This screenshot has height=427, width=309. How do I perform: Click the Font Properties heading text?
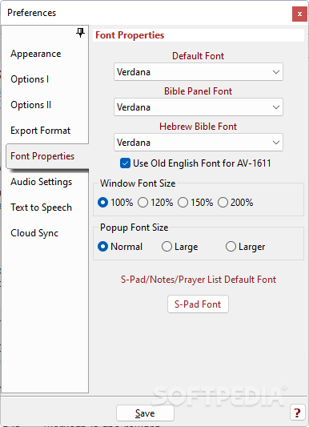130,35
